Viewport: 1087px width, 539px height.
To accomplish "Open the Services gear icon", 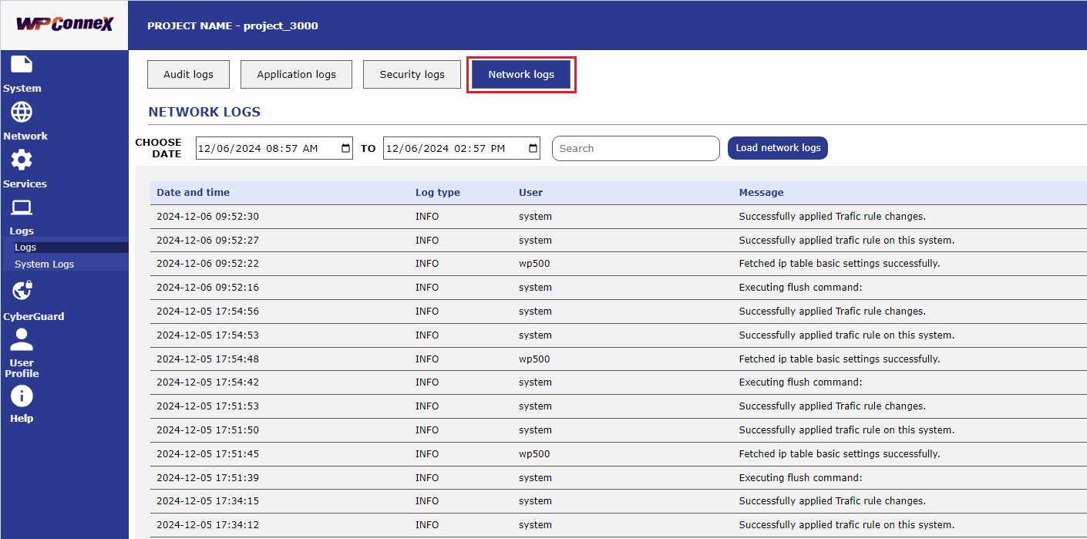I will coord(22,160).
